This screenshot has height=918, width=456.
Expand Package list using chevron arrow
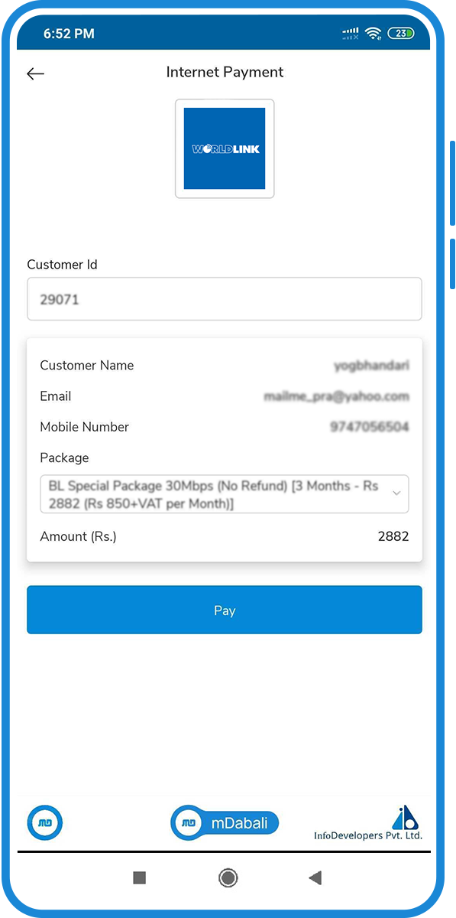(x=396, y=493)
